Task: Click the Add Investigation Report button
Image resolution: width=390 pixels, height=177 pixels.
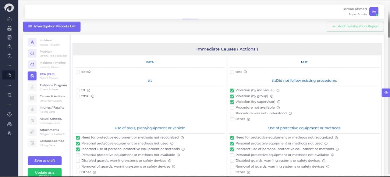Action: pos(355,26)
